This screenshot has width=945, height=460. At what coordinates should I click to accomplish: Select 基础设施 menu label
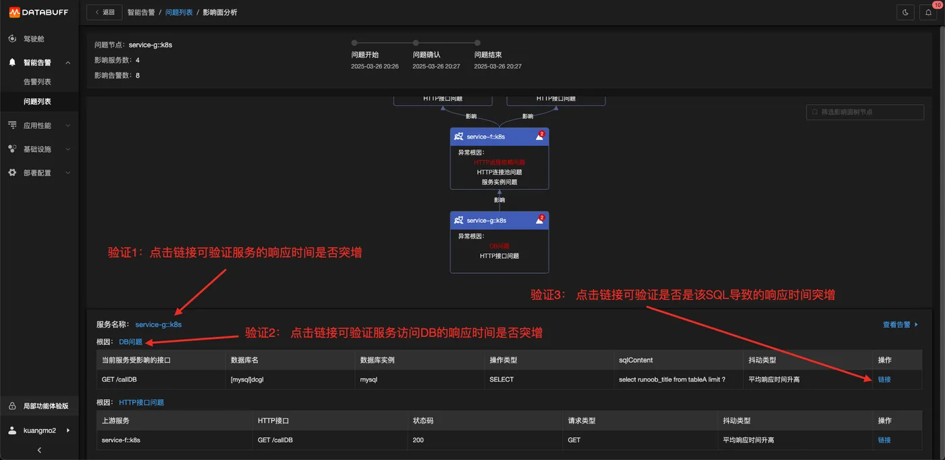[37, 149]
